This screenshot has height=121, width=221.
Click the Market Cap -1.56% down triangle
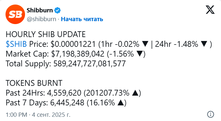[x=139, y=54]
